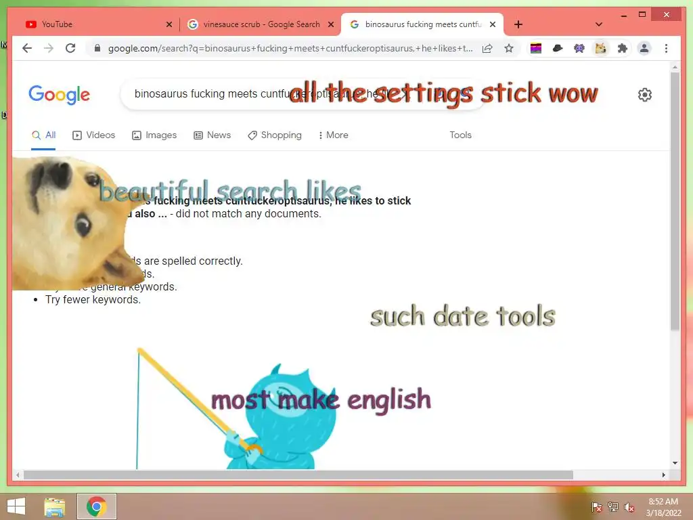Open Google quick settings gear
This screenshot has height=520, width=693.
pos(645,94)
